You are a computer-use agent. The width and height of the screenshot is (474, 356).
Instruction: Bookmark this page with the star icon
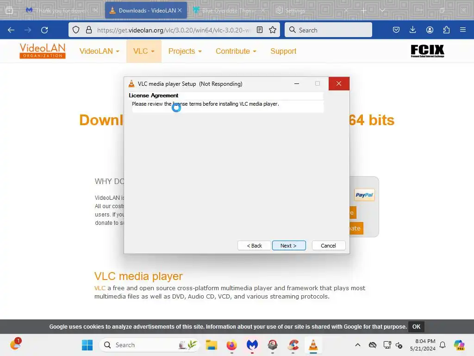point(273,30)
